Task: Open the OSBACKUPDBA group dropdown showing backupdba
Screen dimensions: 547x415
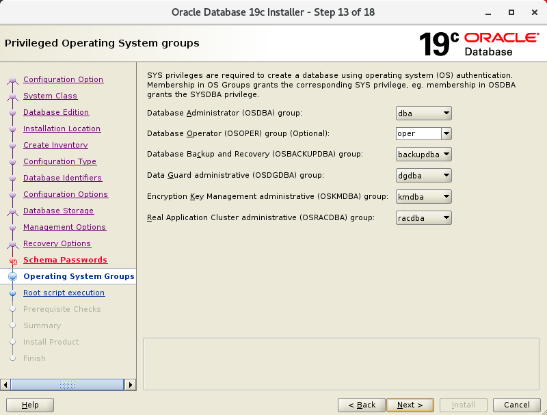Action: (x=423, y=154)
